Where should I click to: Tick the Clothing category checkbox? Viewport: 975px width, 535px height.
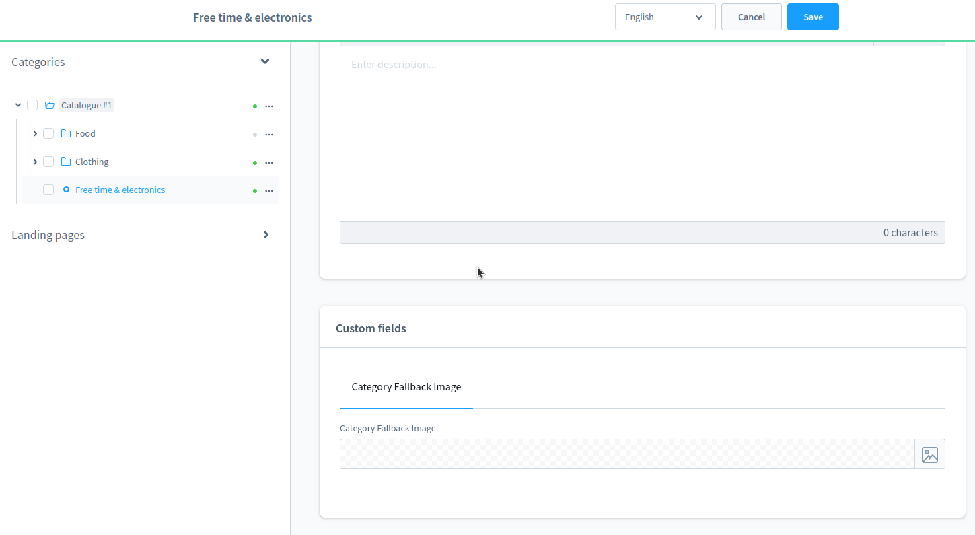48,162
